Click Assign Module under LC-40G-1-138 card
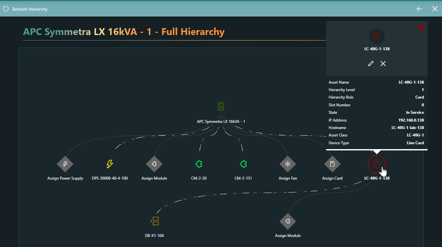The image size is (442, 247). [287, 221]
